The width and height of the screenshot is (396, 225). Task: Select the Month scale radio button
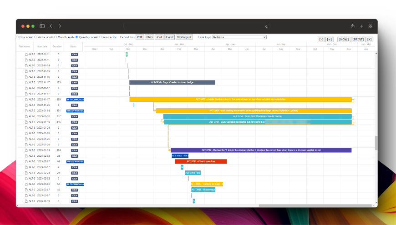pos(56,37)
